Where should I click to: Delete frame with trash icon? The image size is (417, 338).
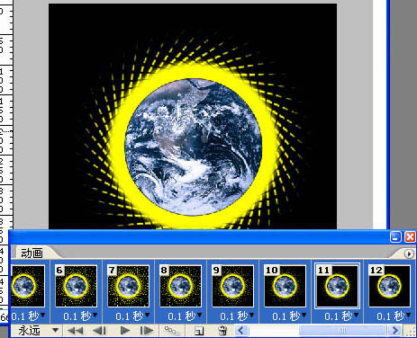222,331
